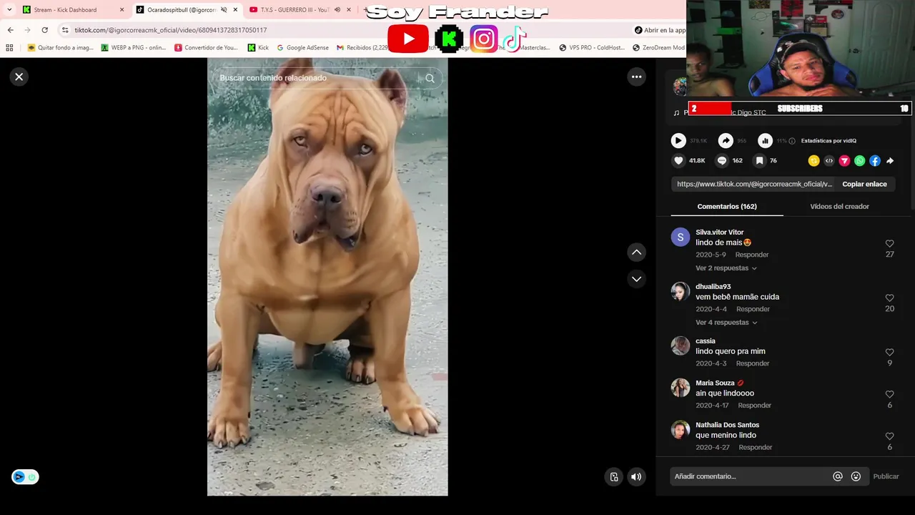Click the browser back arrow

(x=10, y=30)
